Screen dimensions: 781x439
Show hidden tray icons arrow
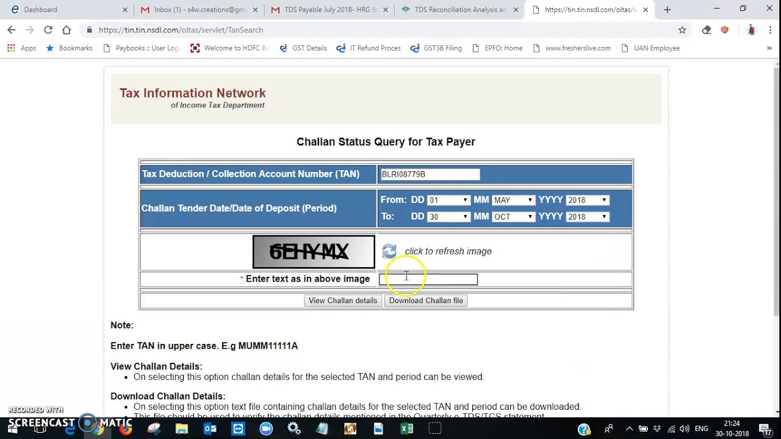pos(629,429)
